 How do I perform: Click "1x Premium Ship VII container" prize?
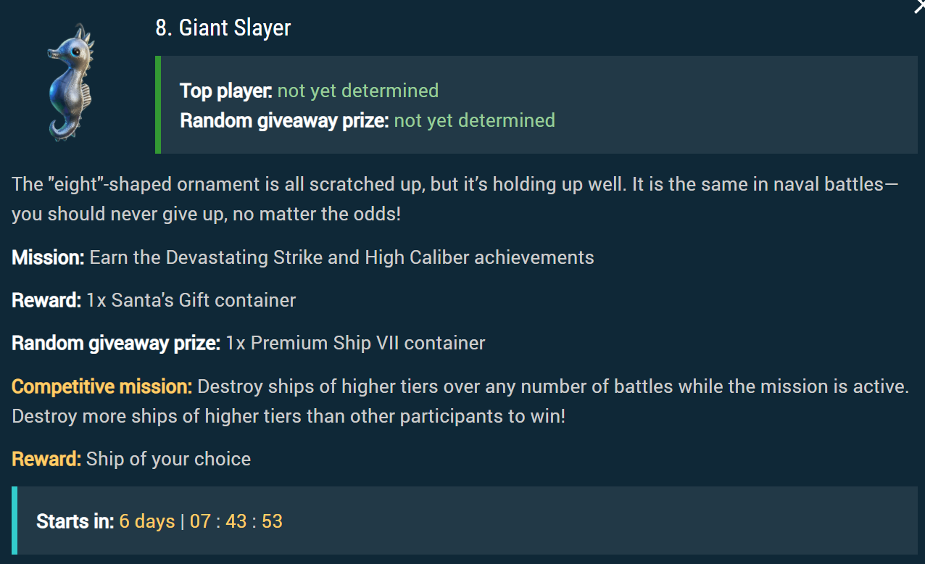pos(355,343)
